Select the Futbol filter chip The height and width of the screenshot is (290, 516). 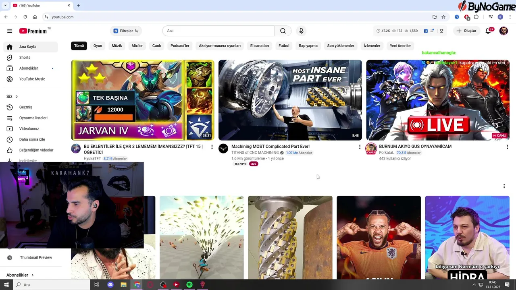click(284, 46)
